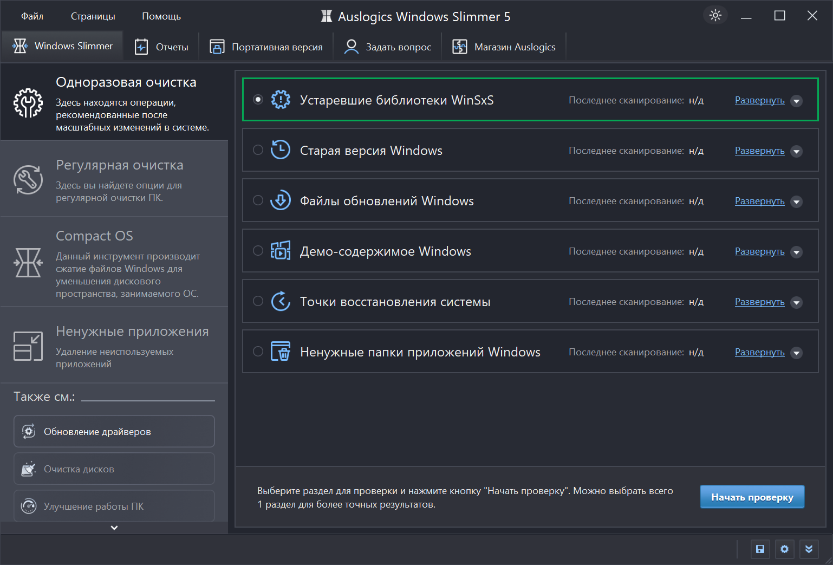Click the Auslogics logo in the title bar

click(327, 16)
